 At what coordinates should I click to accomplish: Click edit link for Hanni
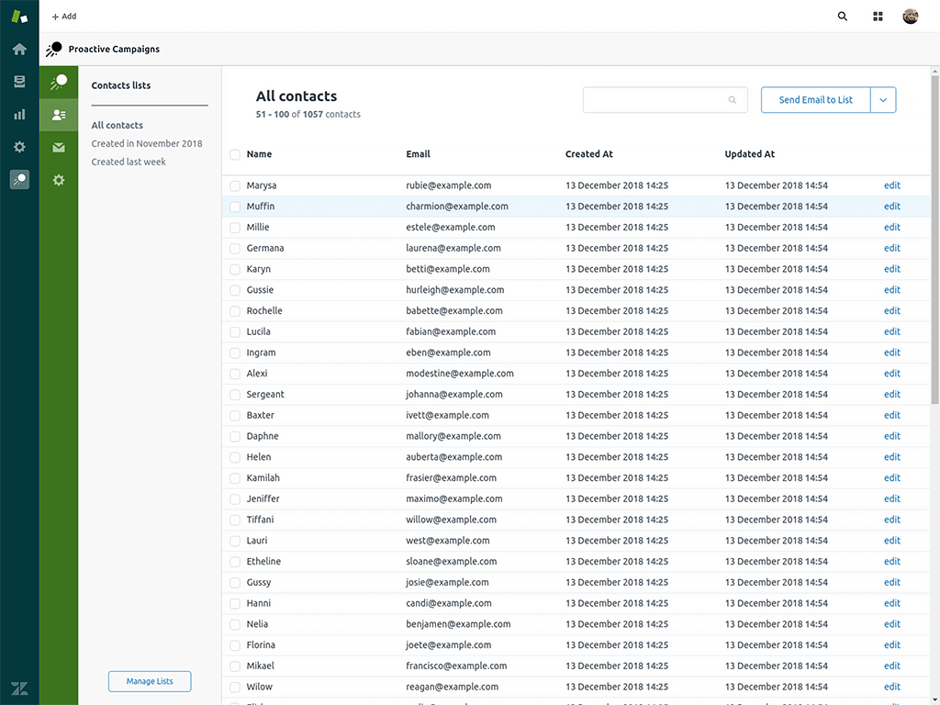coord(892,603)
